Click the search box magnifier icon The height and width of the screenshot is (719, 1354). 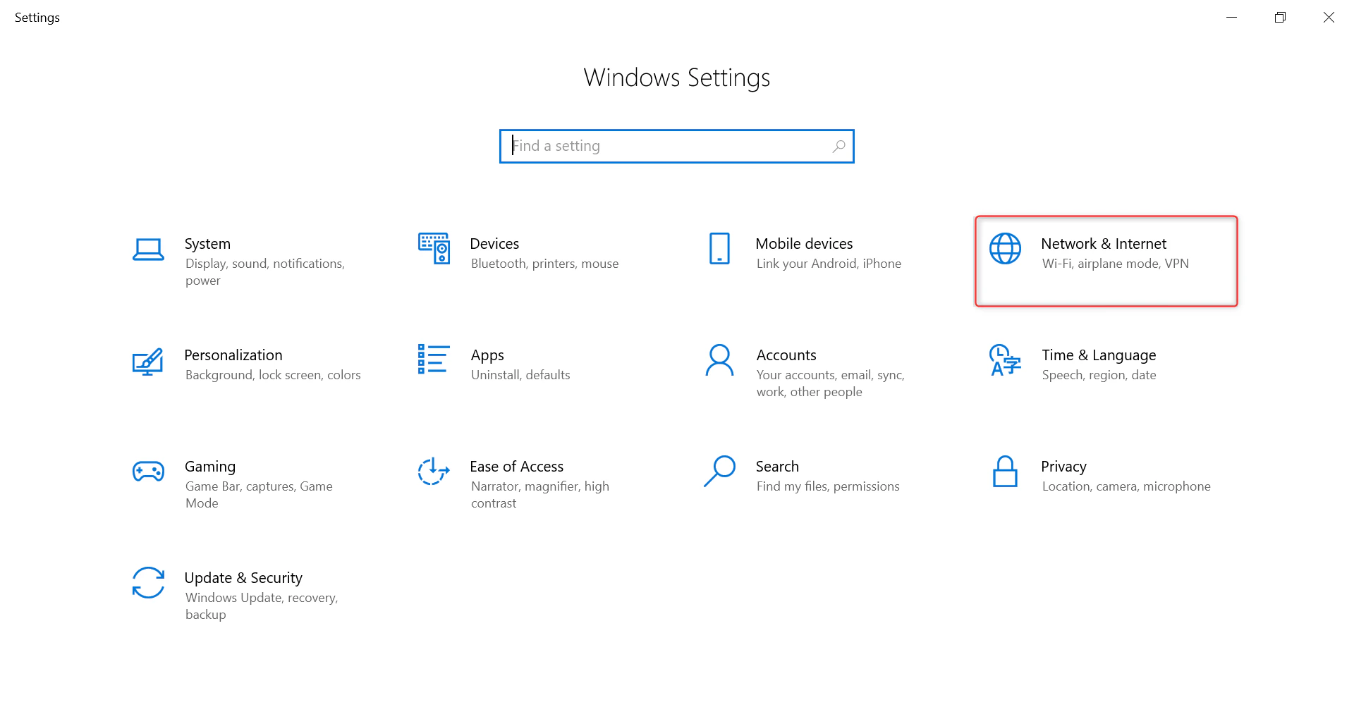tap(838, 146)
